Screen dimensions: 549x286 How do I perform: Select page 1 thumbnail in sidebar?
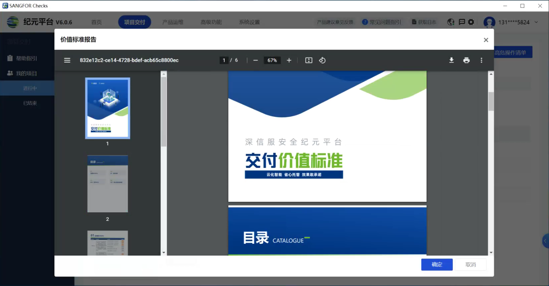108,108
